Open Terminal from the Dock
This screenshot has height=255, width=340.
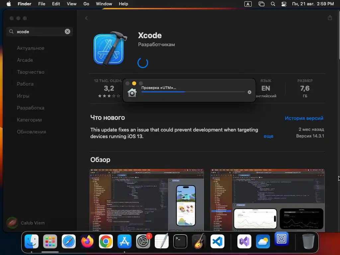coord(180,241)
